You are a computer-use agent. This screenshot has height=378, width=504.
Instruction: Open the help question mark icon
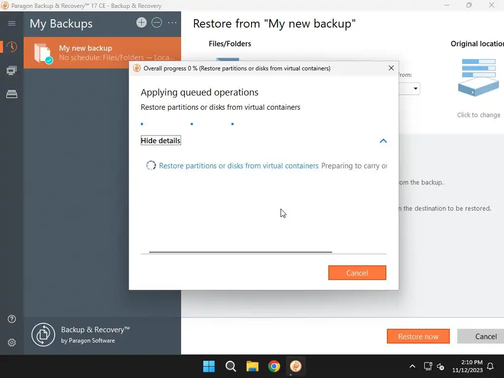[12, 319]
